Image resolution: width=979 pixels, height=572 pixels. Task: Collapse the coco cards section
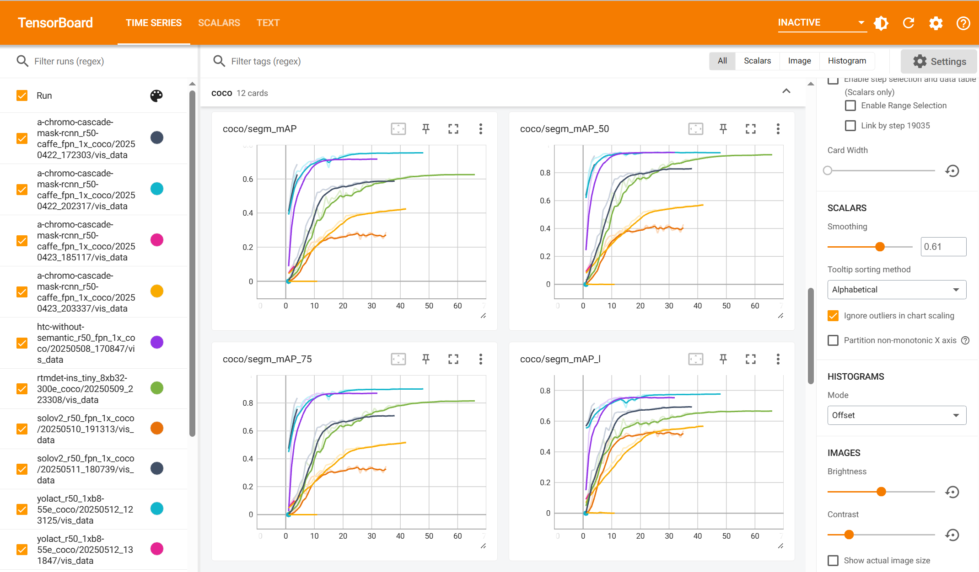tap(786, 91)
